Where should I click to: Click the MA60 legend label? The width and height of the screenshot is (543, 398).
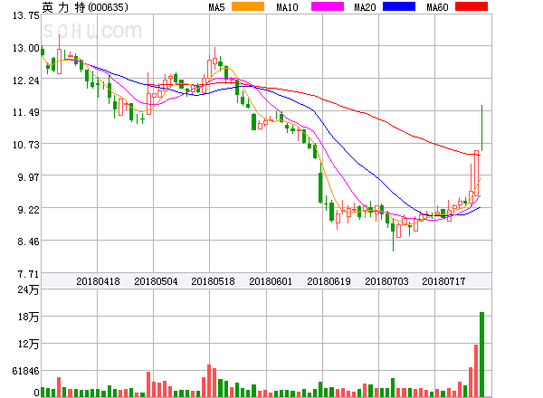437,7
